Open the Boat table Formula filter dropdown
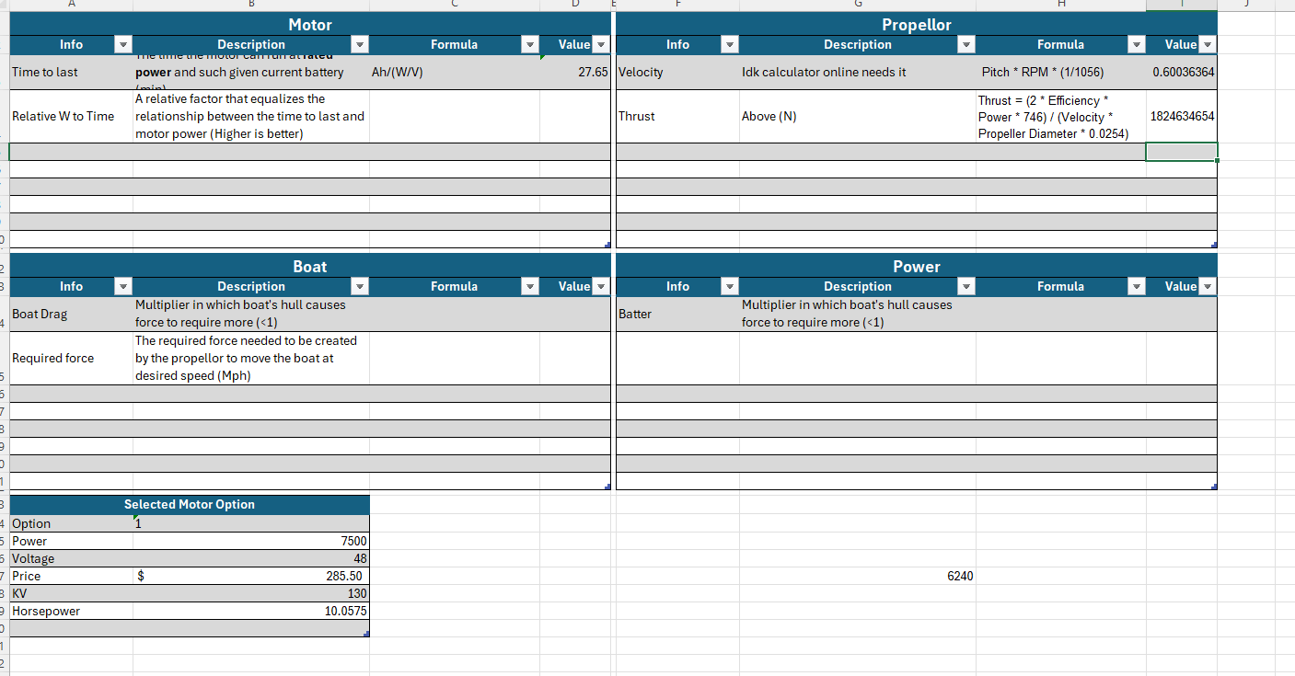The image size is (1295, 676). (x=529, y=286)
